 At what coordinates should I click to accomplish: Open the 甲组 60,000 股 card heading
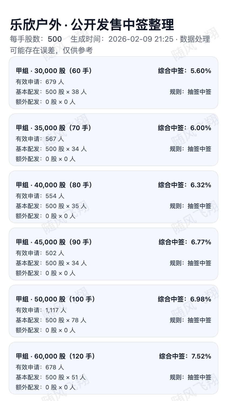click(x=55, y=356)
